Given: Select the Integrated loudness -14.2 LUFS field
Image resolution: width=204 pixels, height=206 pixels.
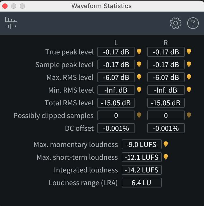Looking at the screenshot, I should [x=141, y=170].
